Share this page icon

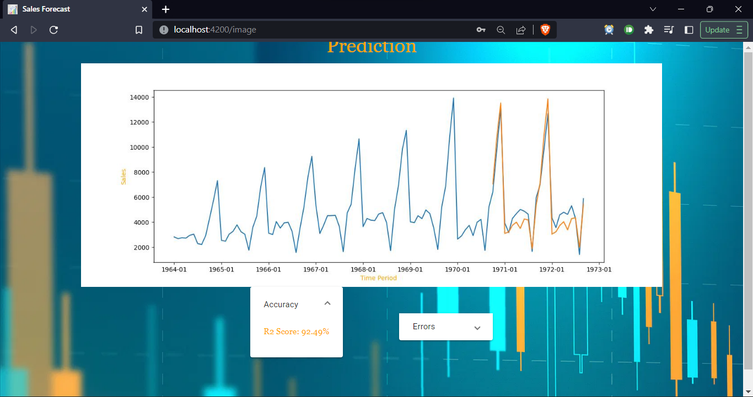520,30
